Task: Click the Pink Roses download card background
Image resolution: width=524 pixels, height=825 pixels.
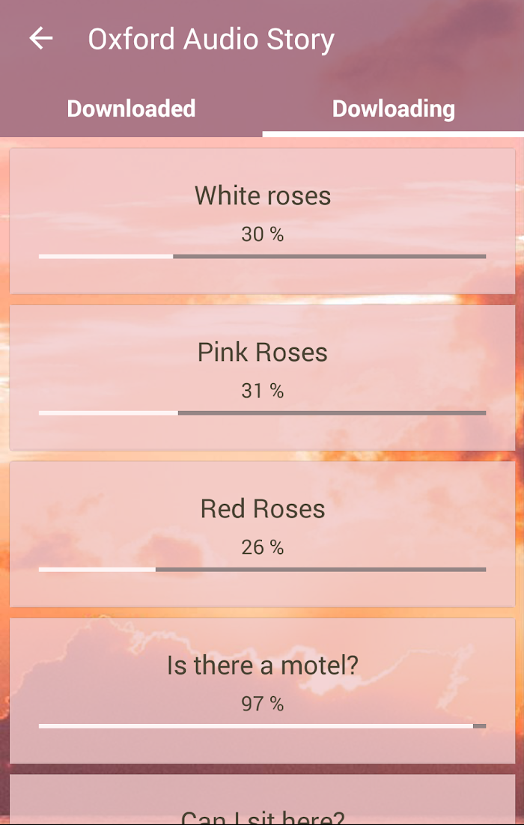Action: pyautogui.click(x=262, y=377)
